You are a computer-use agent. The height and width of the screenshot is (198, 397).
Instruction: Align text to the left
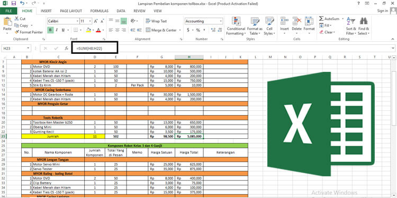[111, 30]
